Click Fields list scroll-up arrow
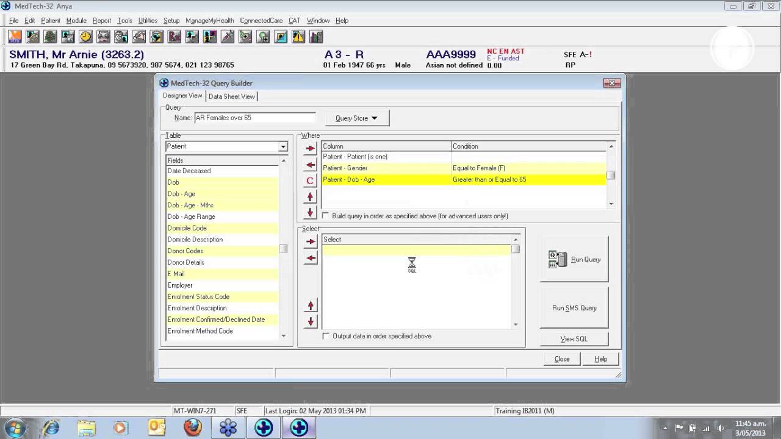This screenshot has height=439, width=781. point(283,160)
